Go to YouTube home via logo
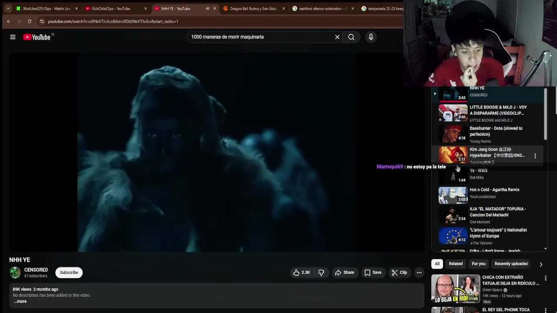This screenshot has height=313, width=557. coord(37,37)
